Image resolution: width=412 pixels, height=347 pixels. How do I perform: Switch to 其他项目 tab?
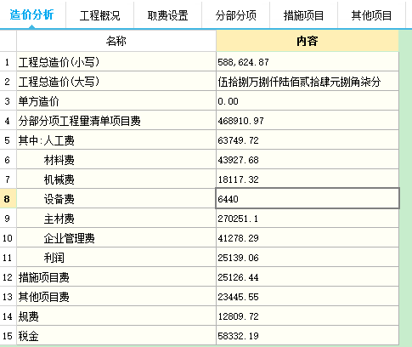[371, 15]
